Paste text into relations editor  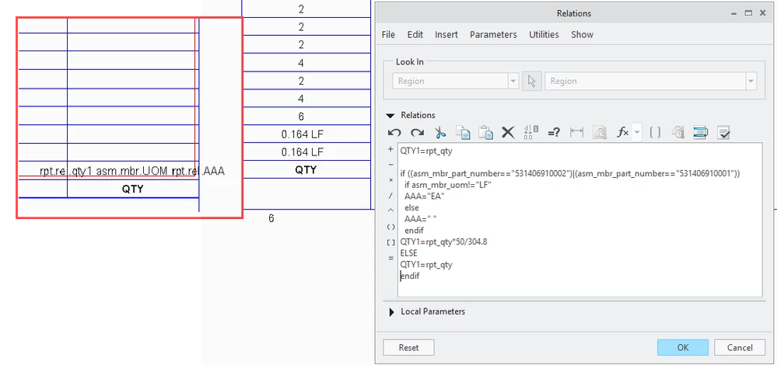(485, 132)
